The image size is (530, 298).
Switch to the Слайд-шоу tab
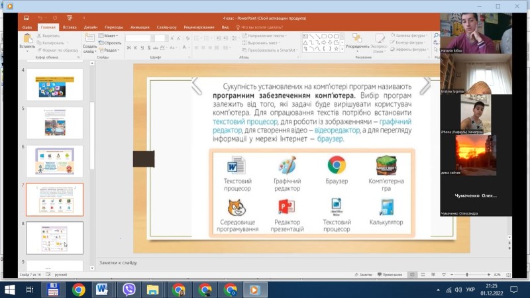tap(167, 27)
